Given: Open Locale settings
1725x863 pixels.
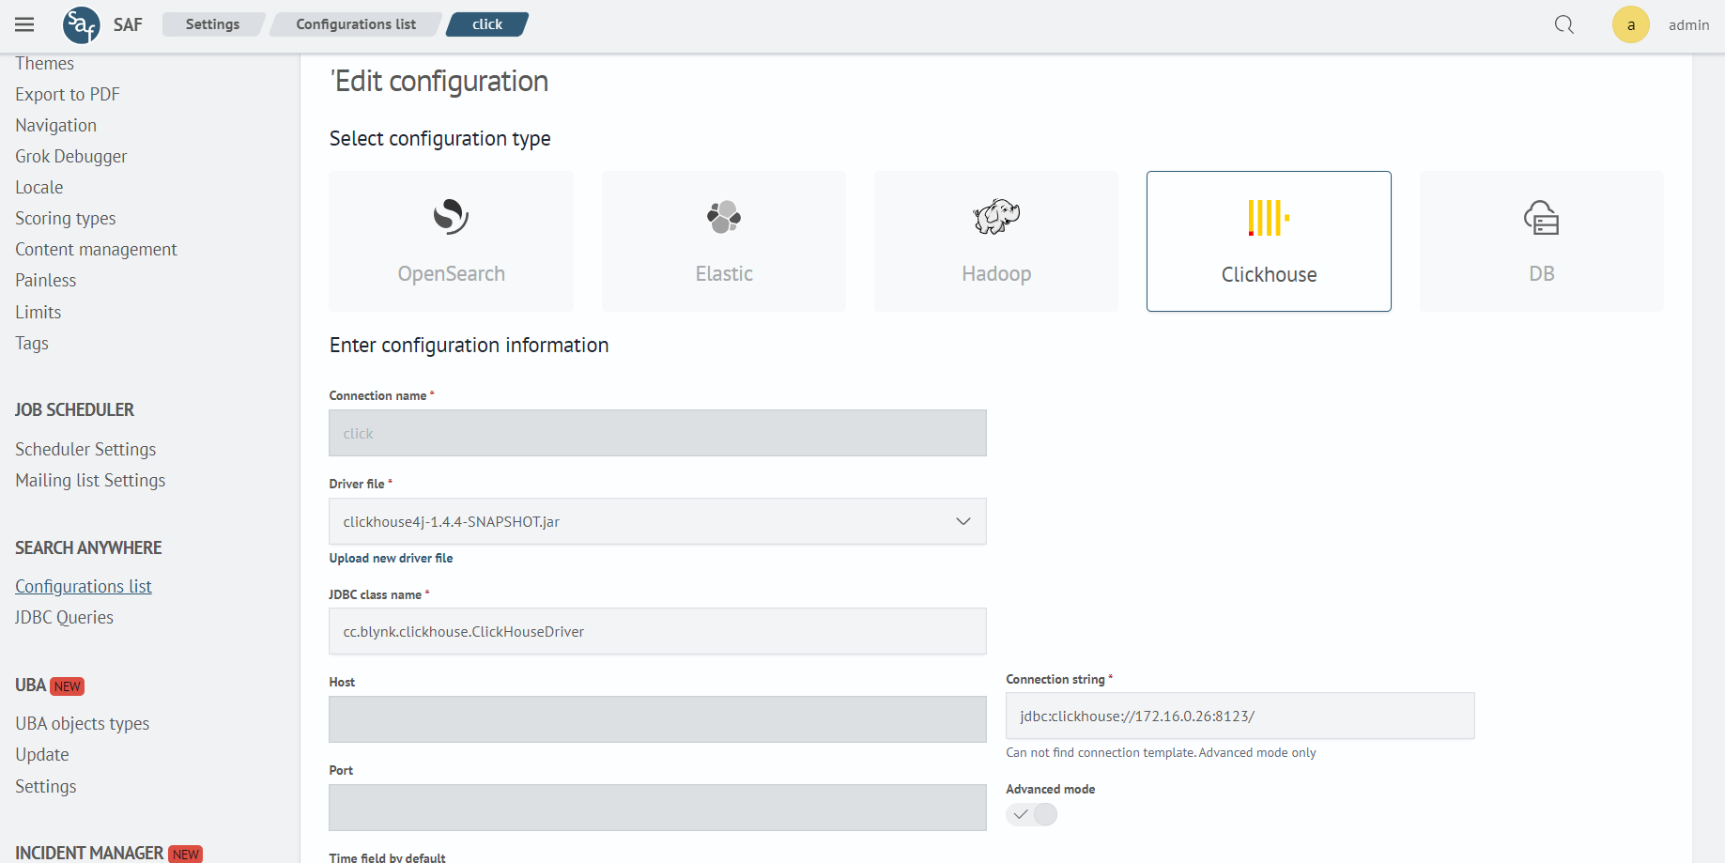Looking at the screenshot, I should [x=39, y=188].
